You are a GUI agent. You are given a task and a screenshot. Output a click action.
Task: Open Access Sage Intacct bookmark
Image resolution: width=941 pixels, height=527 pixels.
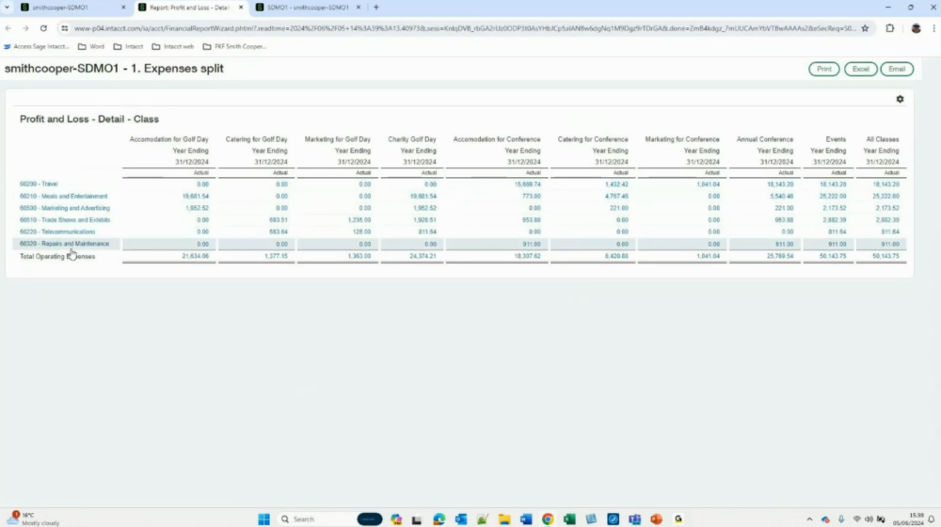(36, 46)
